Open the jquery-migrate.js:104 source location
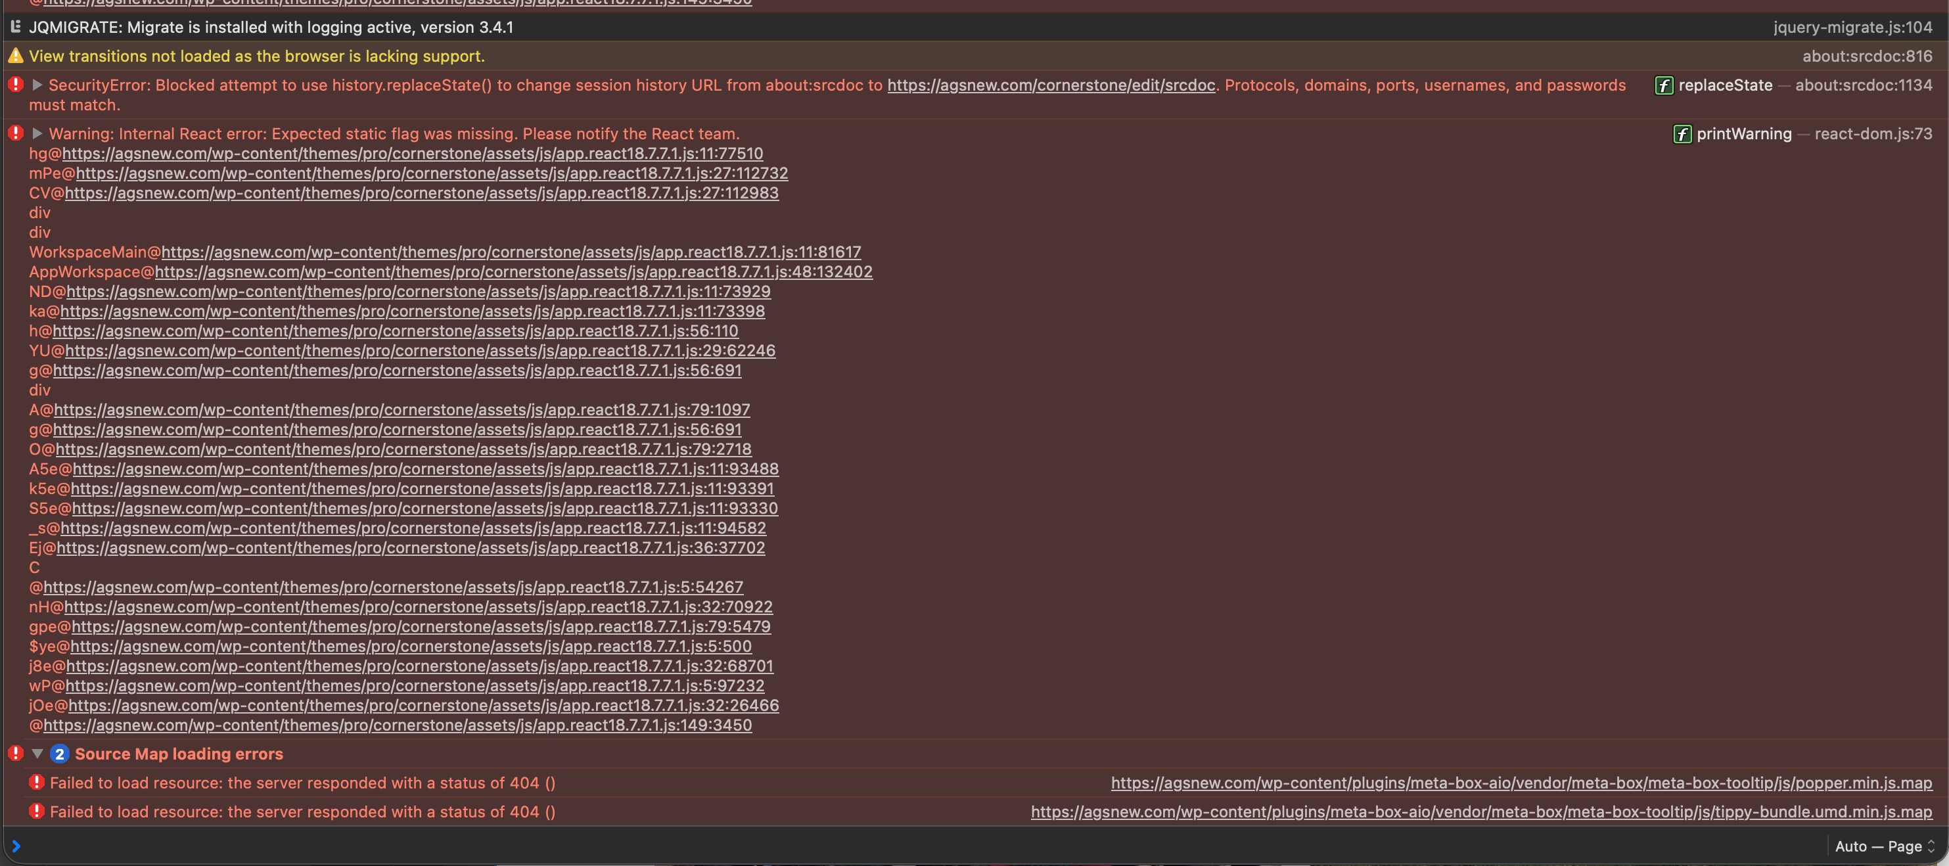This screenshot has height=866, width=1949. click(x=1852, y=27)
